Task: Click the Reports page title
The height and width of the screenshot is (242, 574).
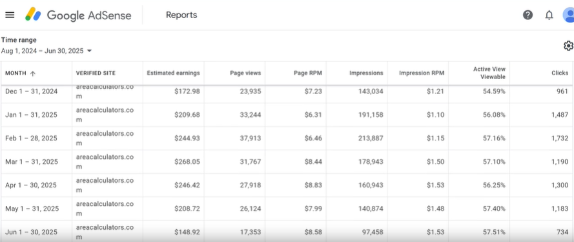Action: point(181,15)
